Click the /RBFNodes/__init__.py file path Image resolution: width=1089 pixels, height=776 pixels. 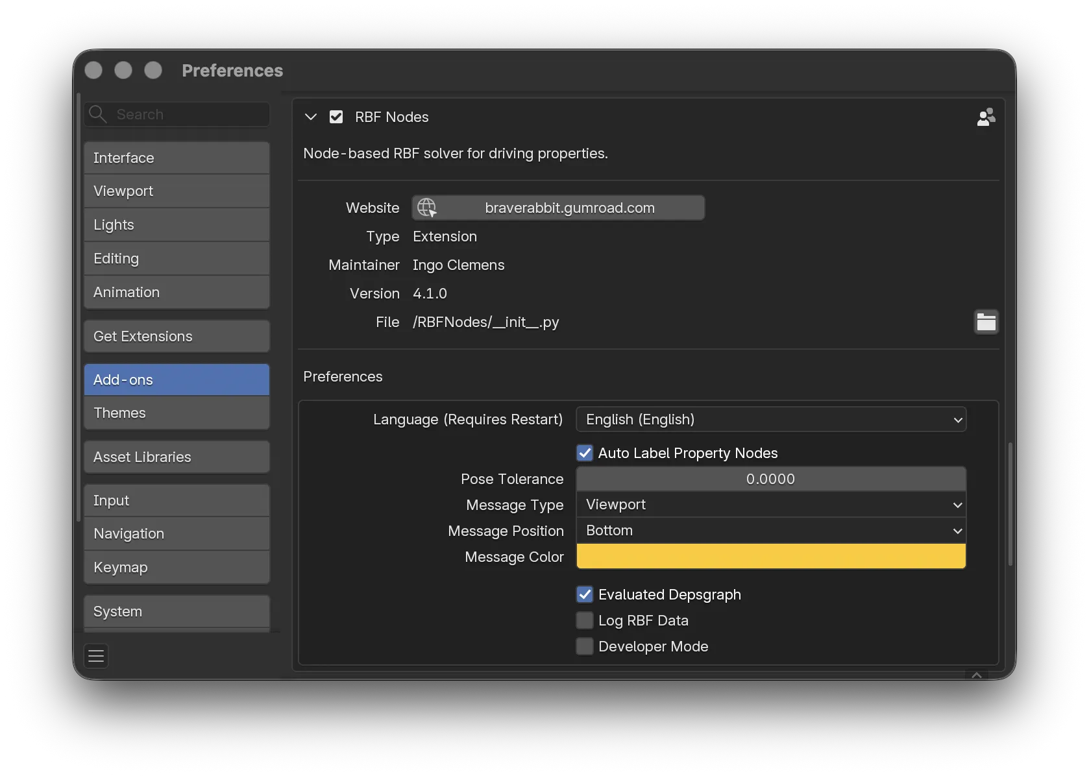pyautogui.click(x=485, y=322)
